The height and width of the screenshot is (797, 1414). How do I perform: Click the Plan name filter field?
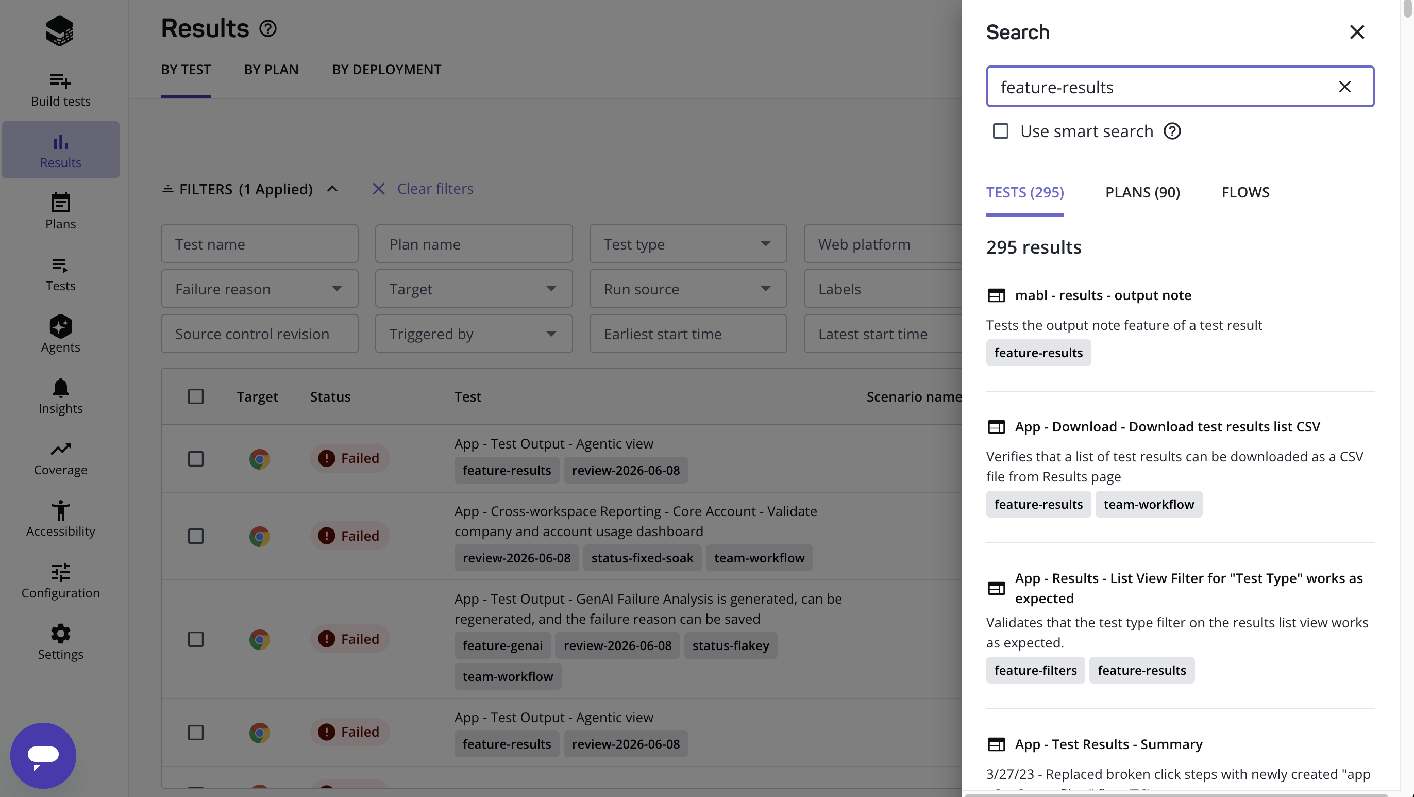pyautogui.click(x=473, y=244)
